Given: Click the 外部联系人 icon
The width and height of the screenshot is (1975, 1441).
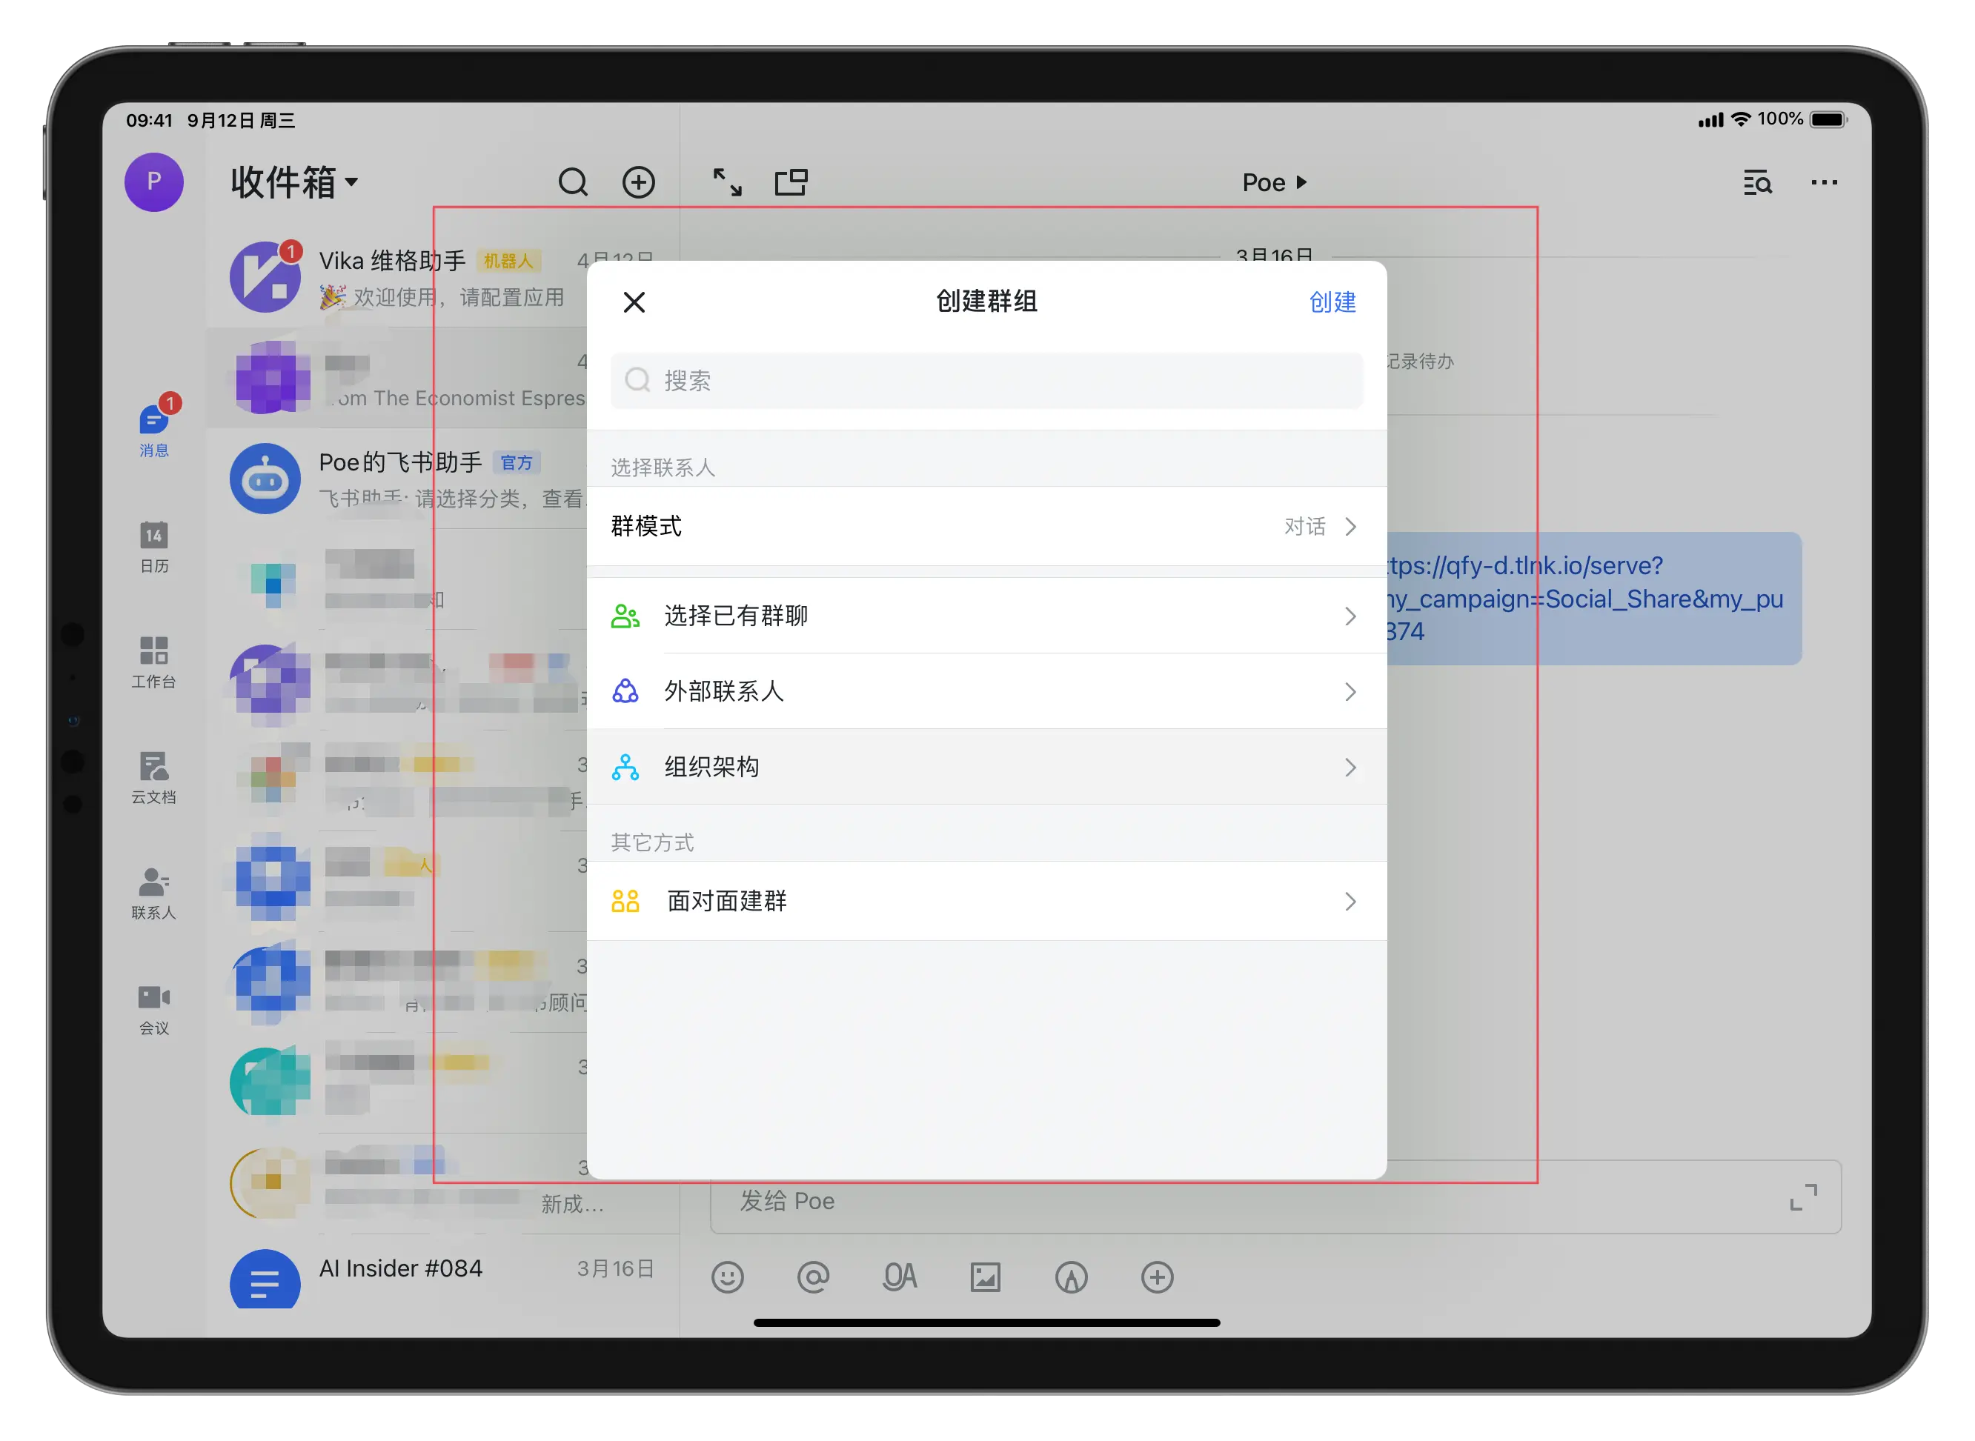Looking at the screenshot, I should (x=625, y=690).
